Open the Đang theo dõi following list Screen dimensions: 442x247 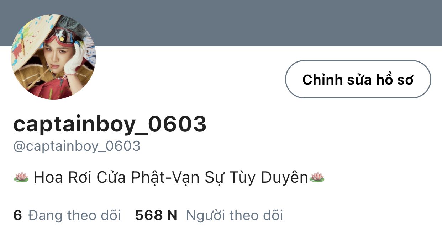[x=74, y=215]
